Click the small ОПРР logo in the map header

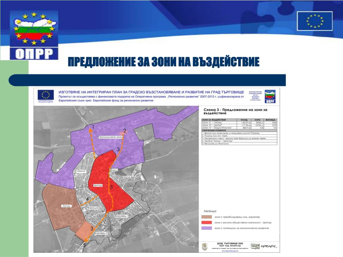coord(270,96)
